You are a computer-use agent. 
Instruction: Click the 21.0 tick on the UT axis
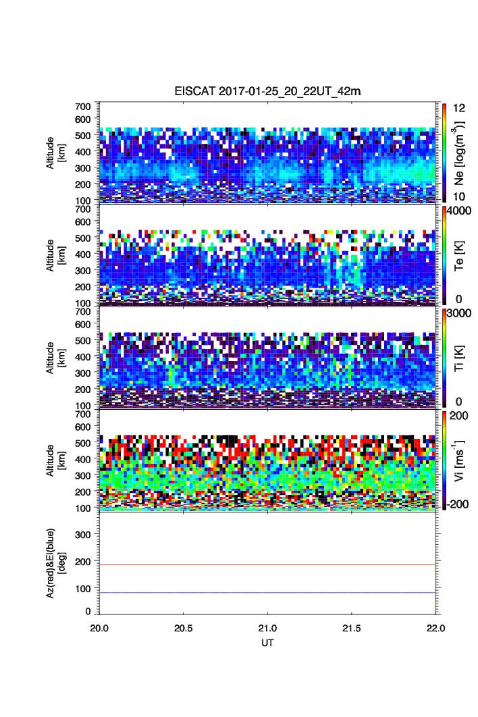pos(268,628)
